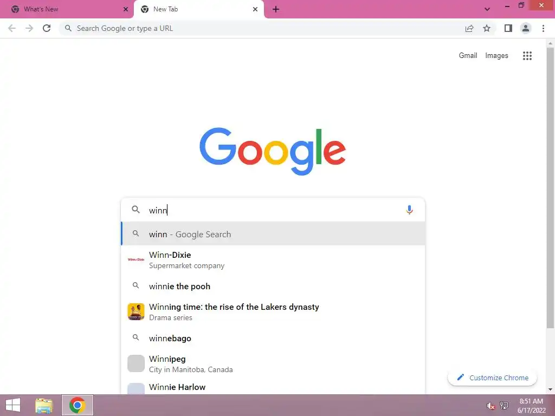Open the Gmail link
Viewport: 555px width, 416px height.
coord(468,56)
